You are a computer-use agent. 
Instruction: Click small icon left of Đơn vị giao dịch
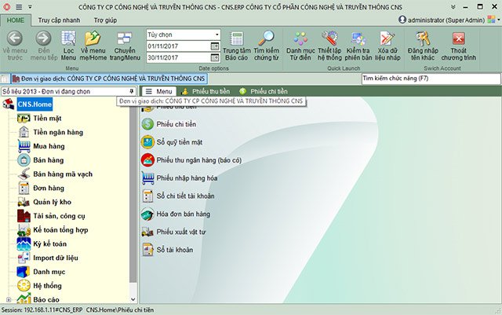(5, 79)
